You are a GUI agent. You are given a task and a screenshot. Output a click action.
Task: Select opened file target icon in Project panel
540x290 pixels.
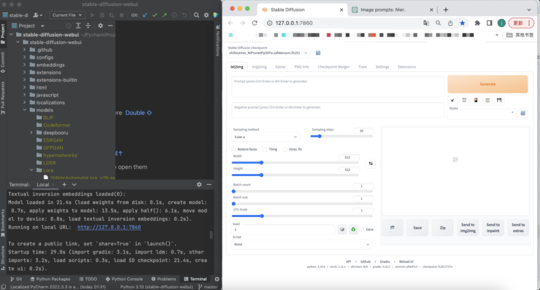(x=68, y=26)
